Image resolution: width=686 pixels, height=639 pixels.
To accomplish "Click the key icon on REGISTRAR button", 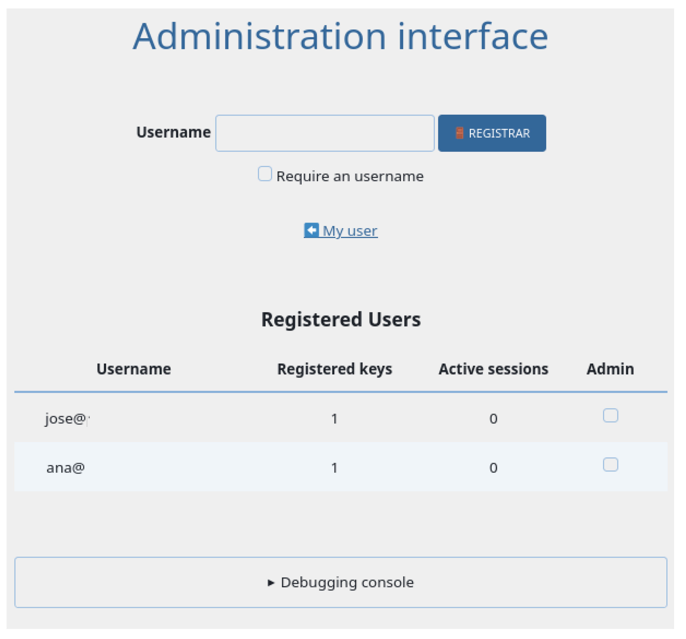I will coord(459,133).
